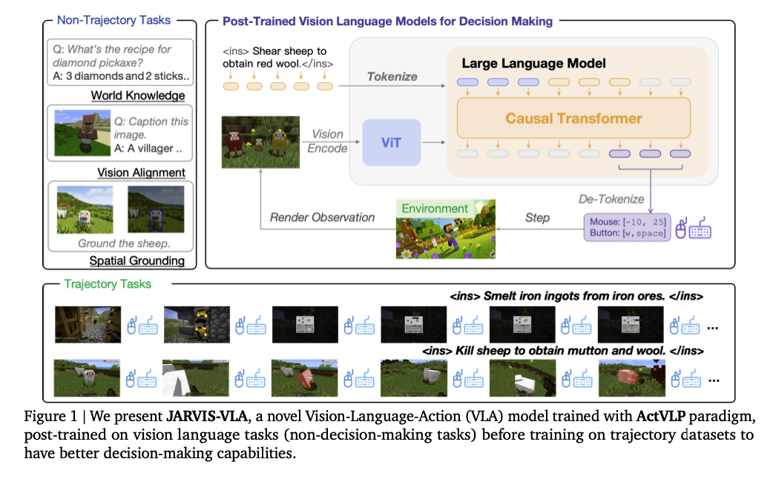
Task: Click the 'Post-Trained Vision Language Models for Decision Making' title
Action: pos(387,22)
